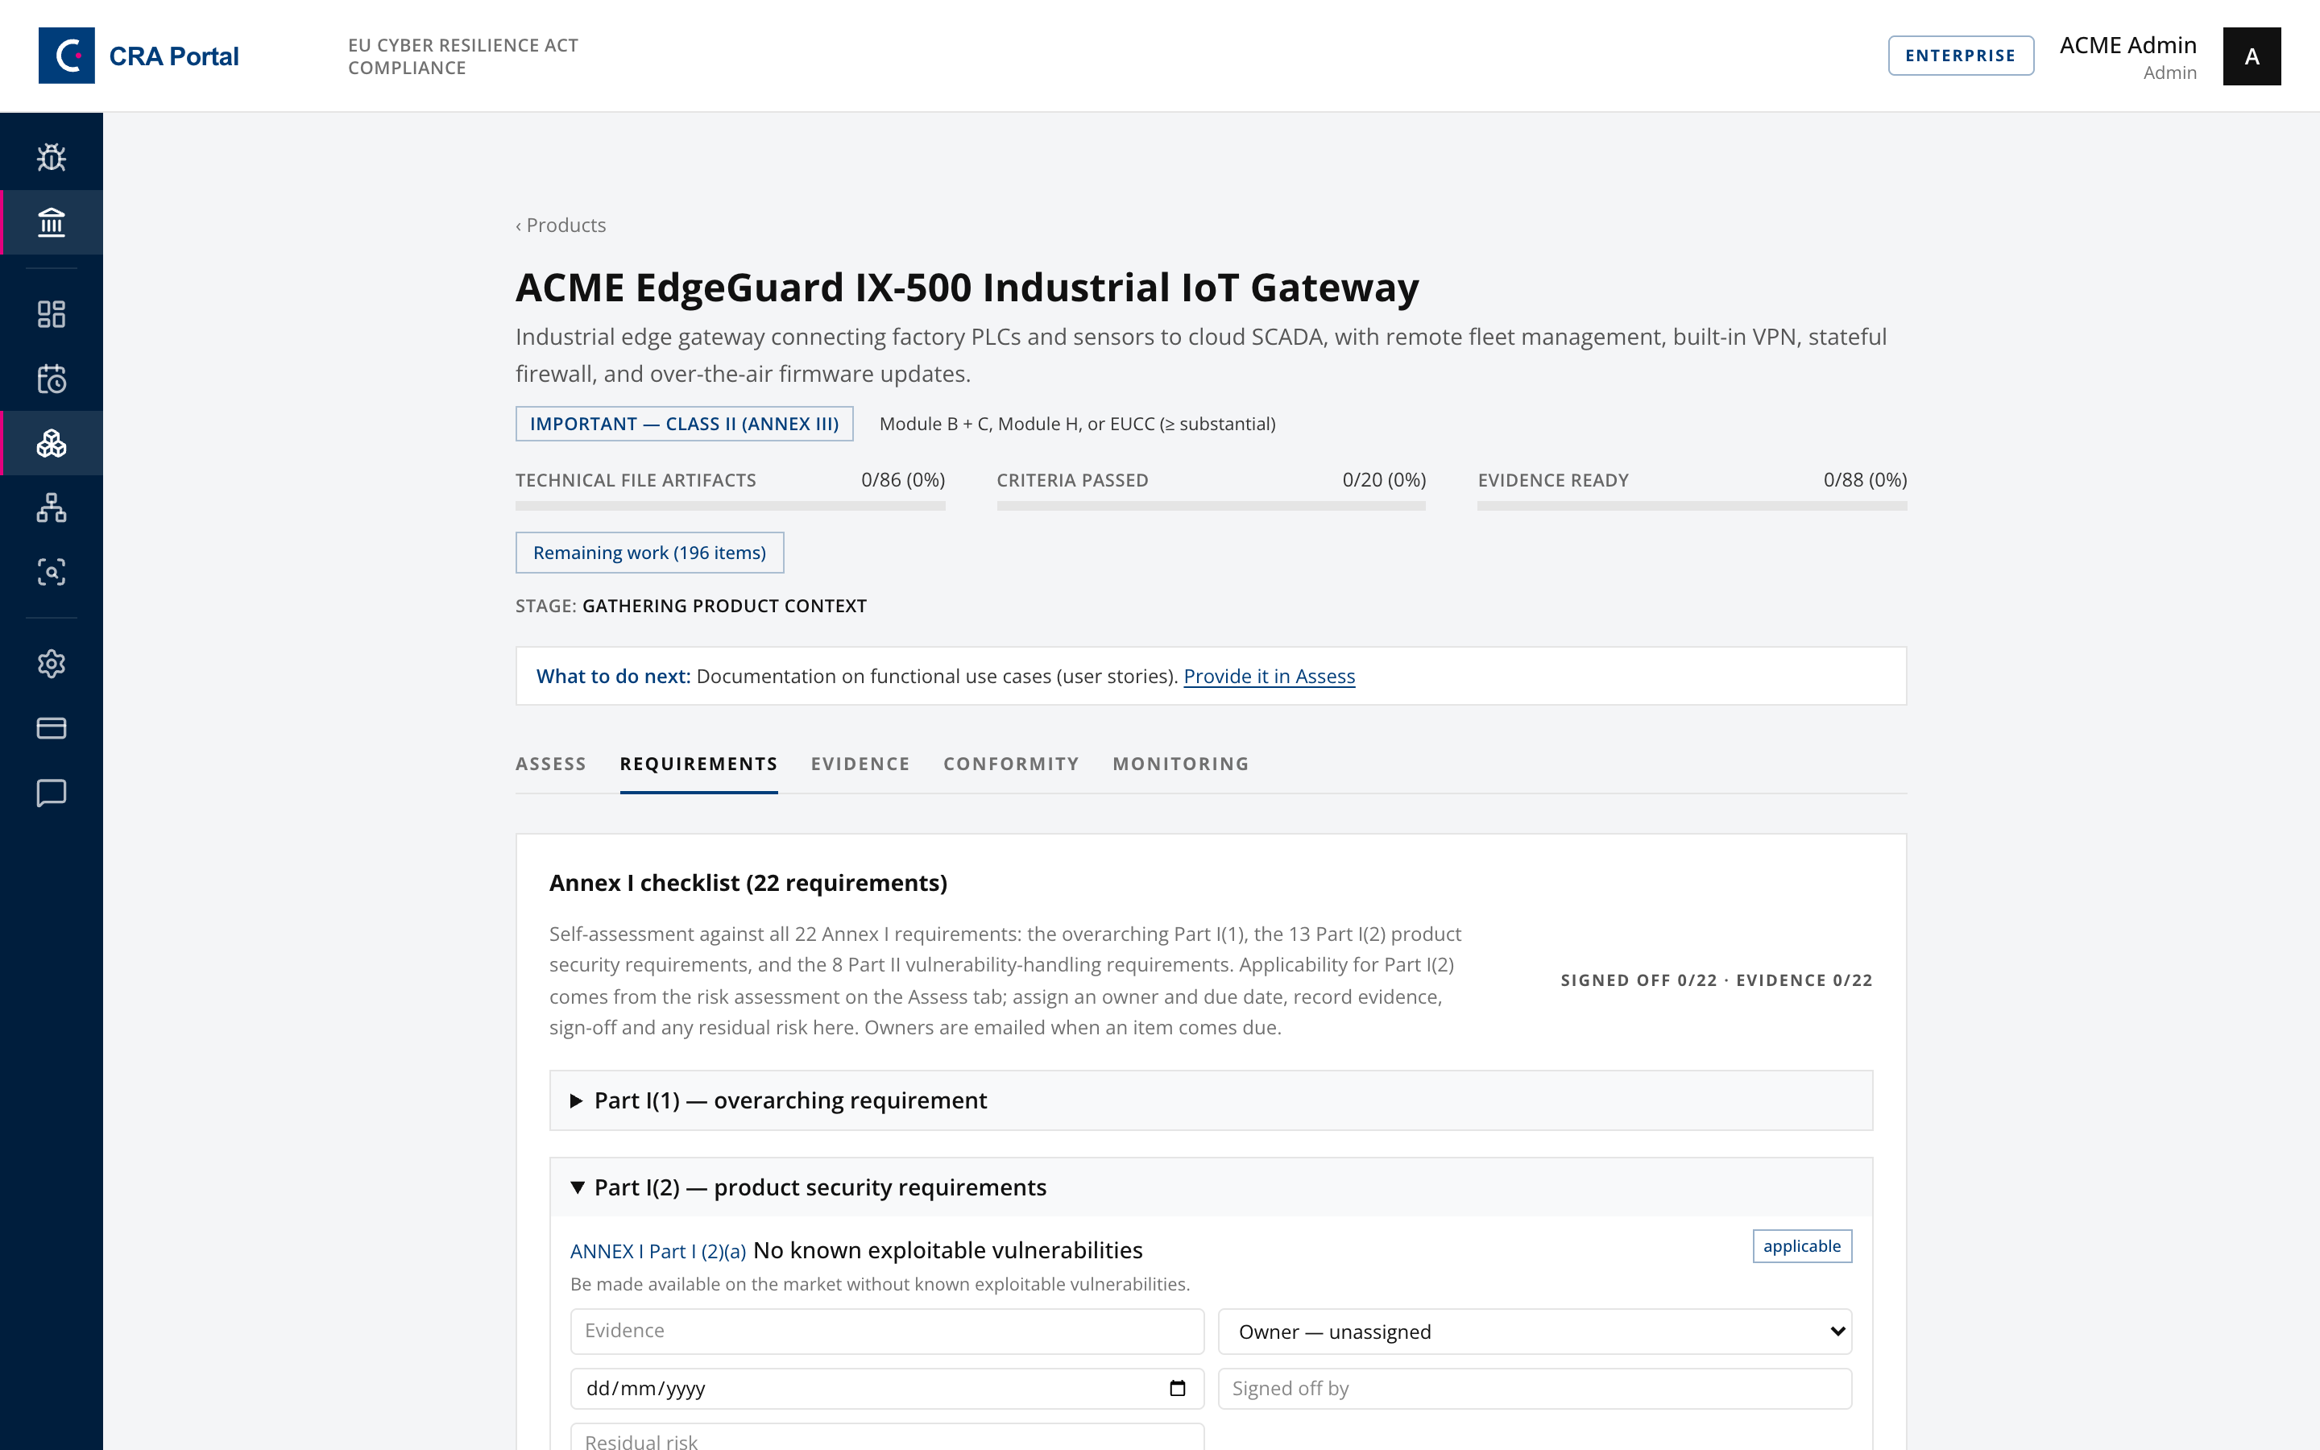Collapse Part I(2) product security requirements
Image resolution: width=2320 pixels, height=1450 pixels.
pyautogui.click(x=1210, y=1187)
